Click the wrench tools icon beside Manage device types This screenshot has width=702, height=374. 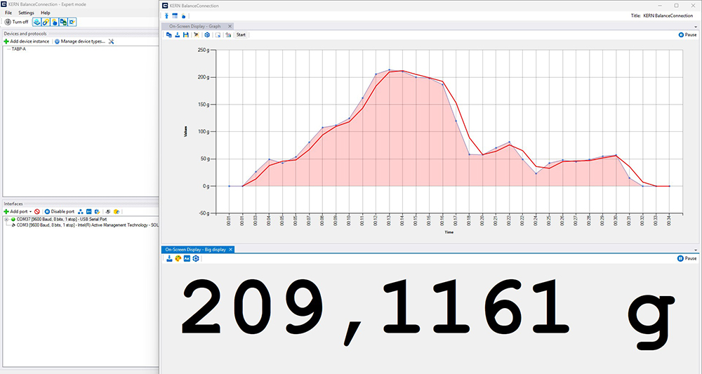pos(111,41)
